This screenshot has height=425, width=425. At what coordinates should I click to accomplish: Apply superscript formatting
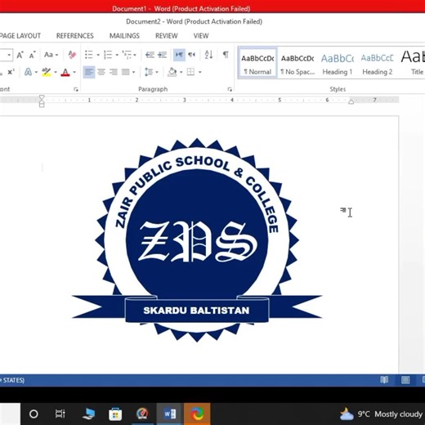[x=11, y=72]
